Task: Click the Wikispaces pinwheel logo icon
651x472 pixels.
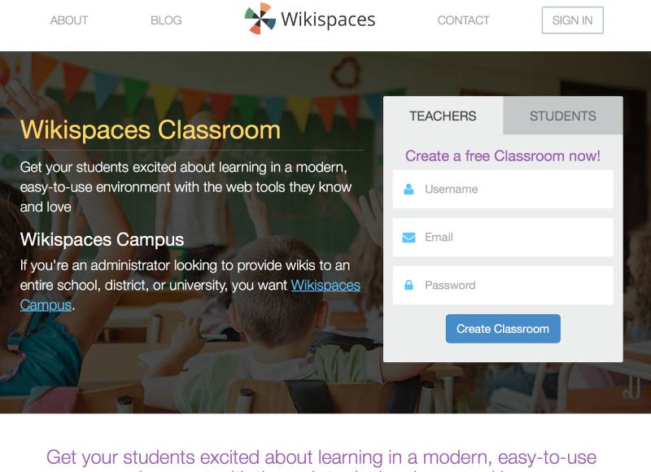Action: tap(260, 19)
